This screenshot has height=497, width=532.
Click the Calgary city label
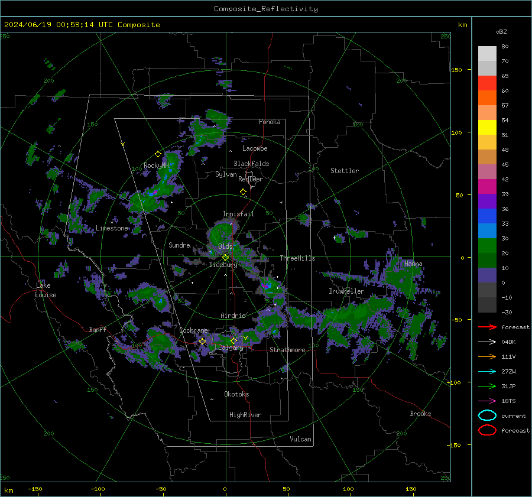[231, 347]
